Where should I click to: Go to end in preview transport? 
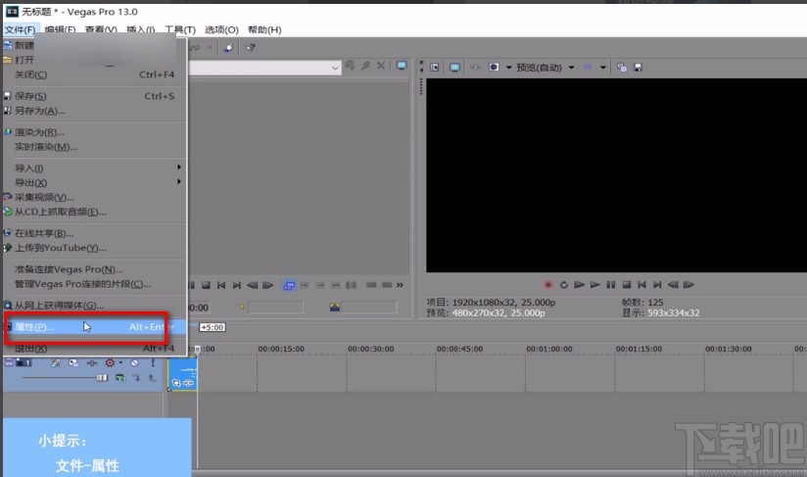click(x=657, y=285)
